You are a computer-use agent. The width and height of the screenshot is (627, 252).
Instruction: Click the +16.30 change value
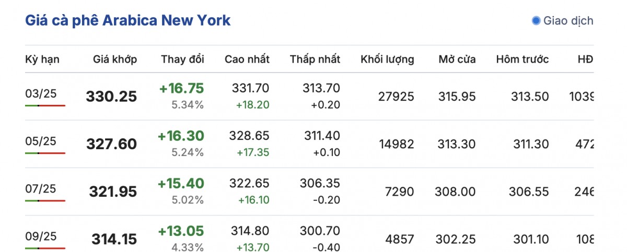[181, 136]
